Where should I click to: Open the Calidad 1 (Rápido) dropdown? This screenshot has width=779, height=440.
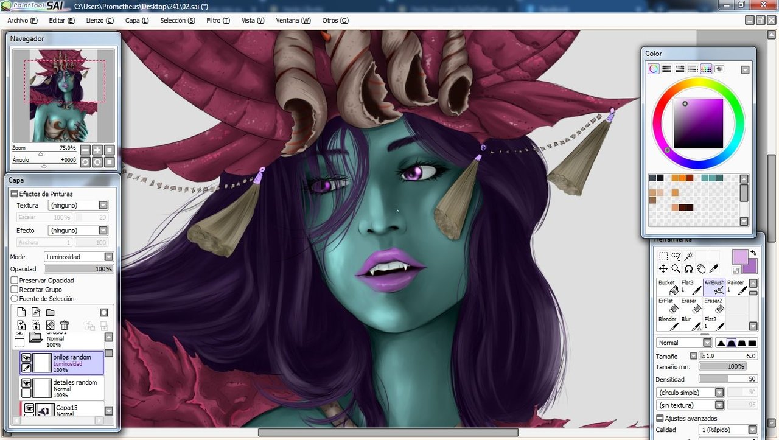(x=728, y=430)
